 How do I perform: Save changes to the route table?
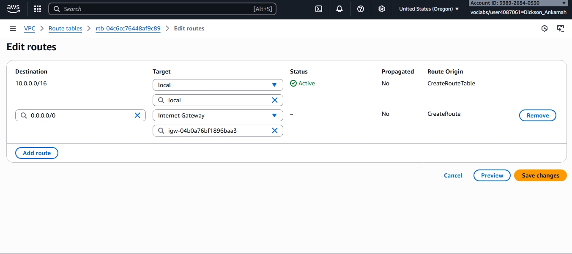pos(540,175)
